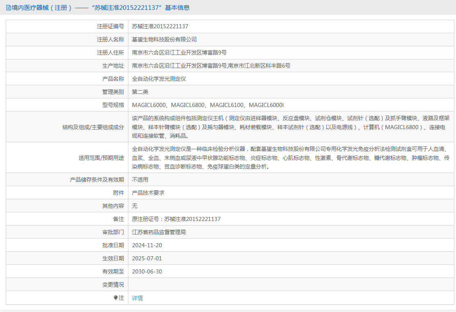
Task: Click the 不适用 value
Action: 140,180
